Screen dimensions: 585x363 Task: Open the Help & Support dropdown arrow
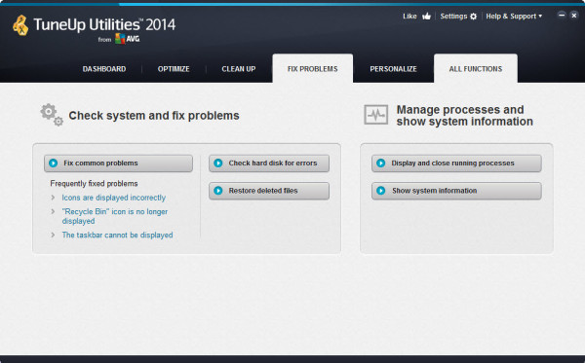540,17
